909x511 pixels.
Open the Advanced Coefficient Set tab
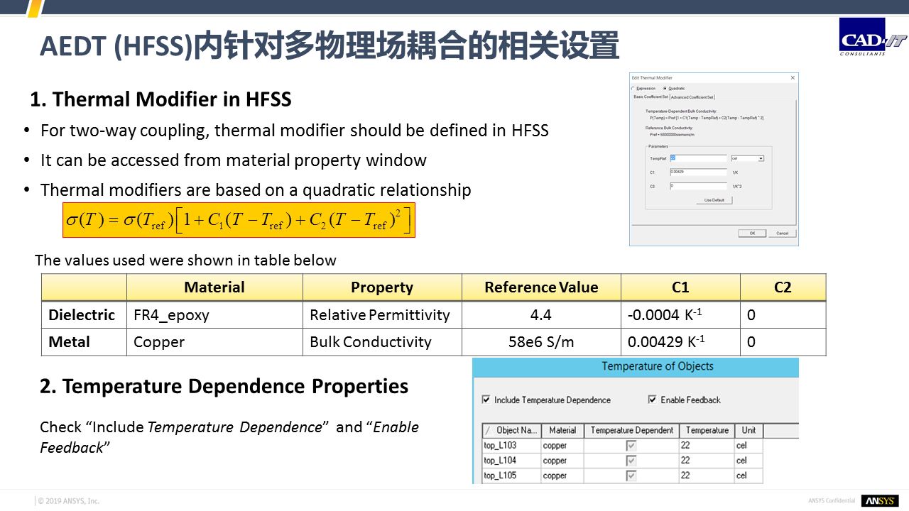pos(692,97)
